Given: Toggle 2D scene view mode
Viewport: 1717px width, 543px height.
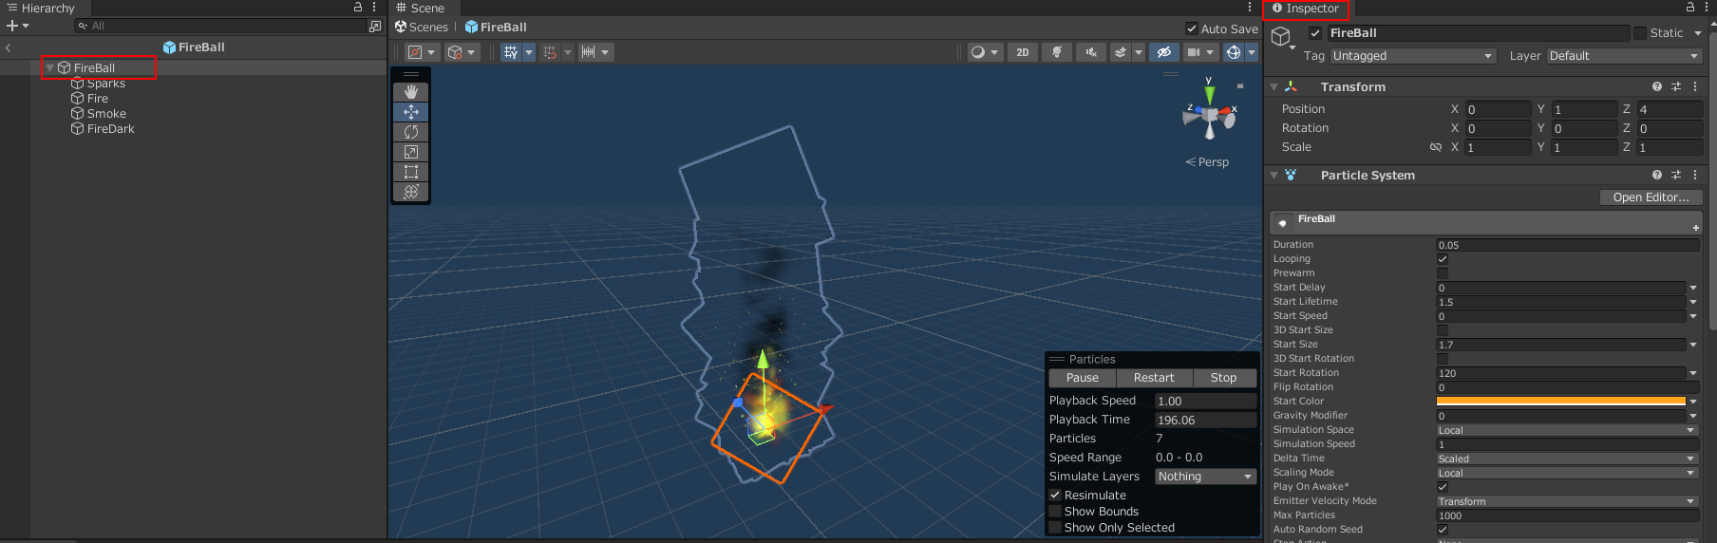Looking at the screenshot, I should [x=1022, y=52].
